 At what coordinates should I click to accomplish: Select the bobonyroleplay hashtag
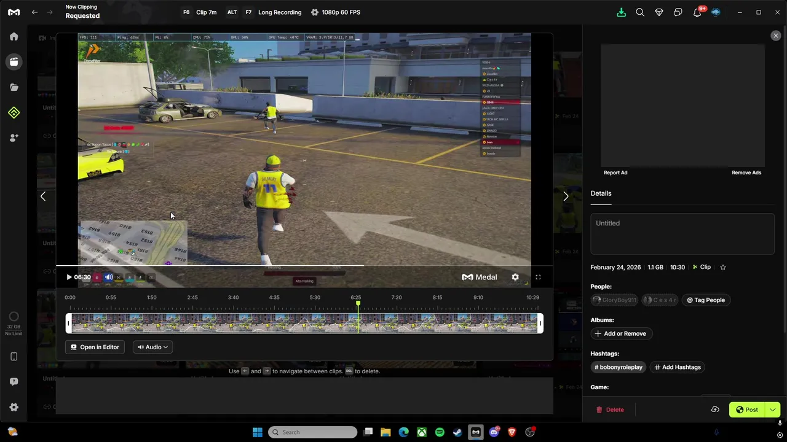(619, 367)
